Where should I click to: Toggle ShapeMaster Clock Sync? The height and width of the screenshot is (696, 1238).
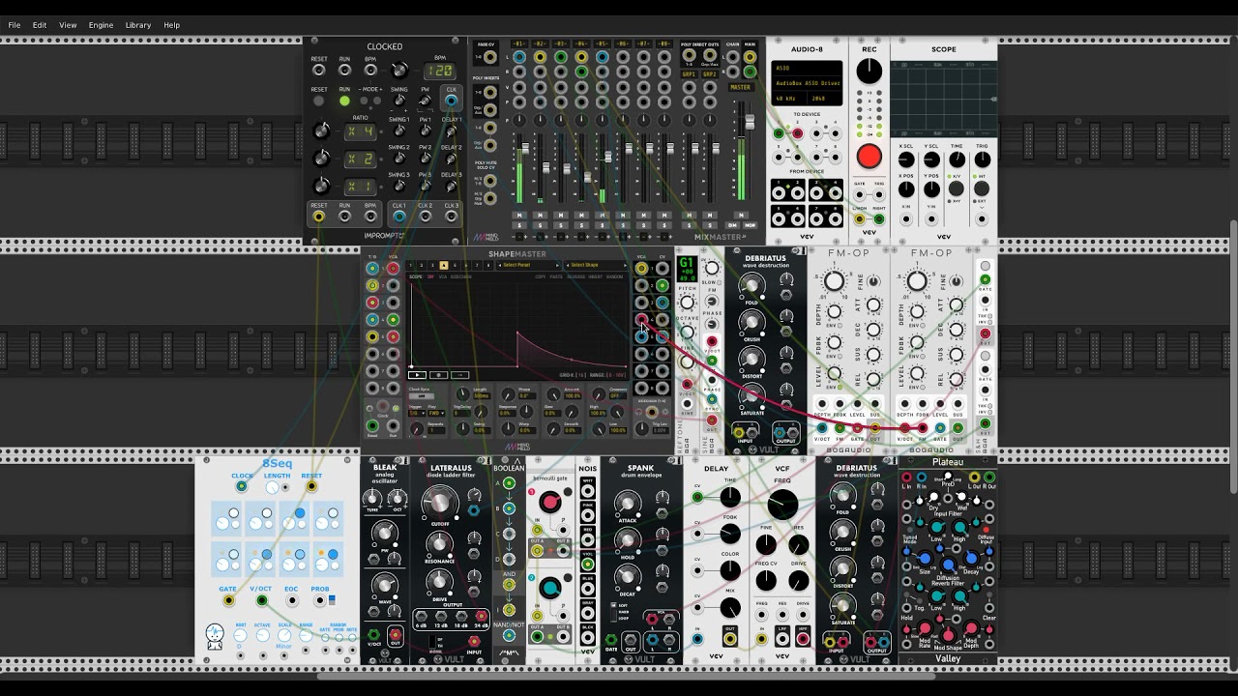(422, 396)
